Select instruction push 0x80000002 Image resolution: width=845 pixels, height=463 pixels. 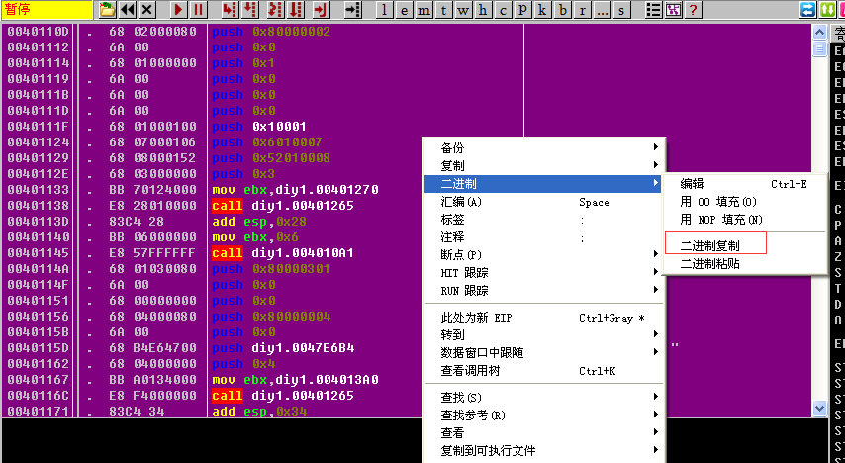coord(271,32)
